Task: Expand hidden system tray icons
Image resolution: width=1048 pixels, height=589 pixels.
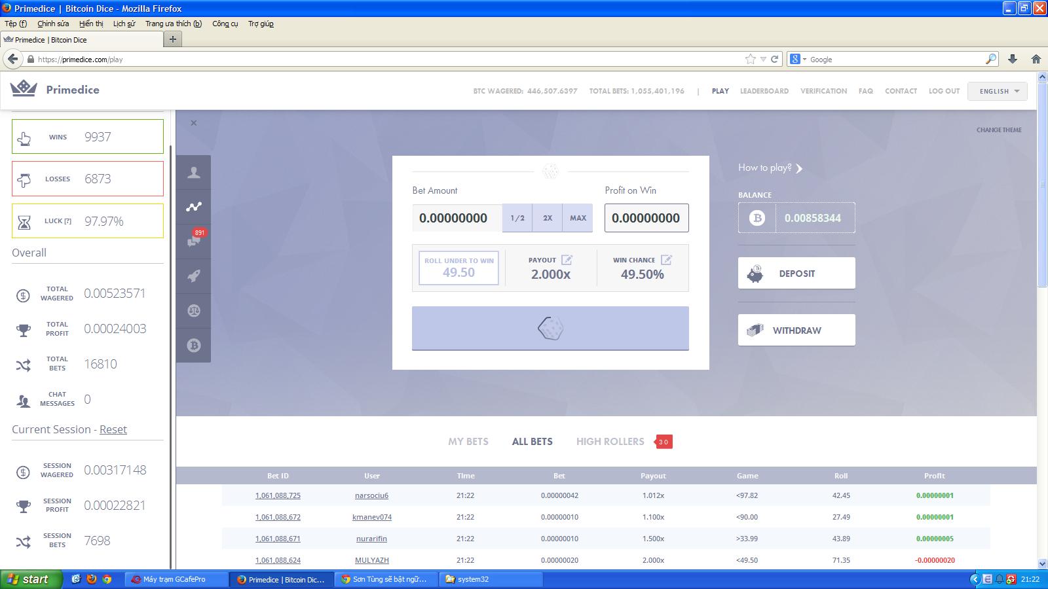Action: [975, 579]
